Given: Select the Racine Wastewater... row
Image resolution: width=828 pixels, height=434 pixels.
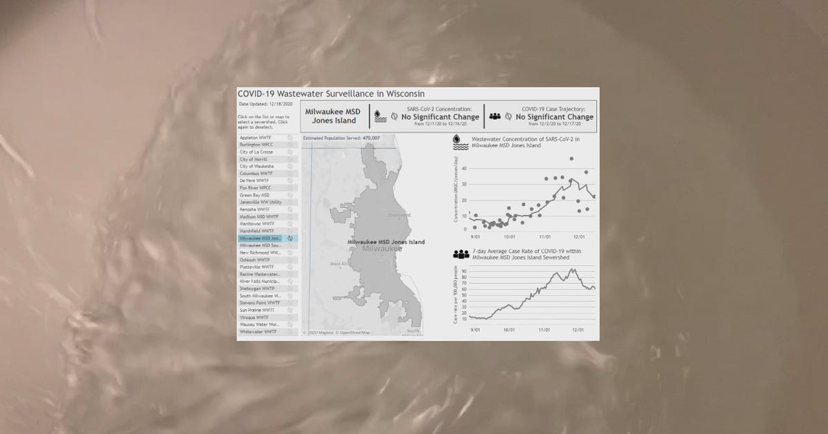Looking at the screenshot, I should point(268,274).
